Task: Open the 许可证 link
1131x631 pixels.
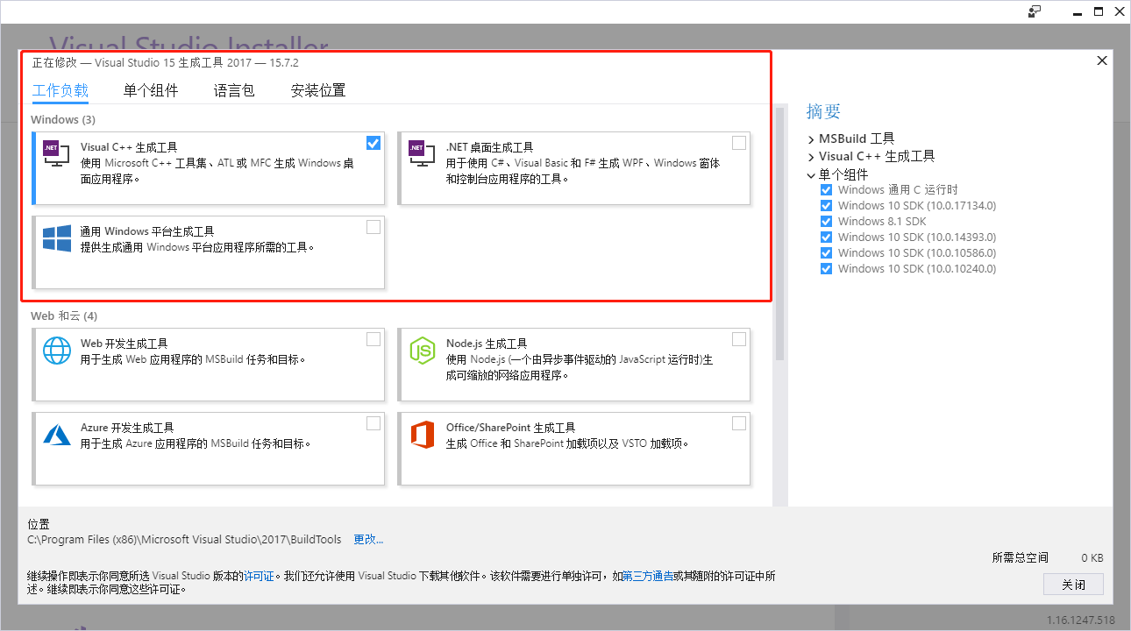Action: point(259,576)
